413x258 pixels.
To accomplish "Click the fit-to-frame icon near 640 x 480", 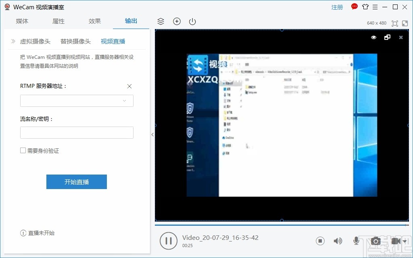I will (x=394, y=23).
